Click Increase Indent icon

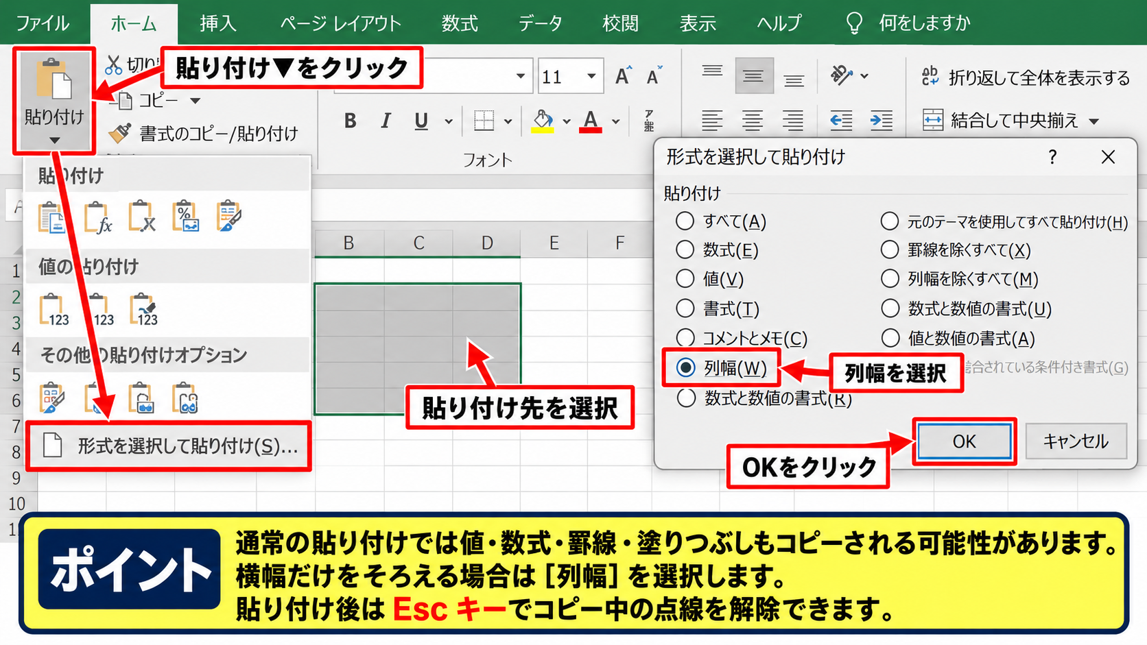tap(882, 121)
